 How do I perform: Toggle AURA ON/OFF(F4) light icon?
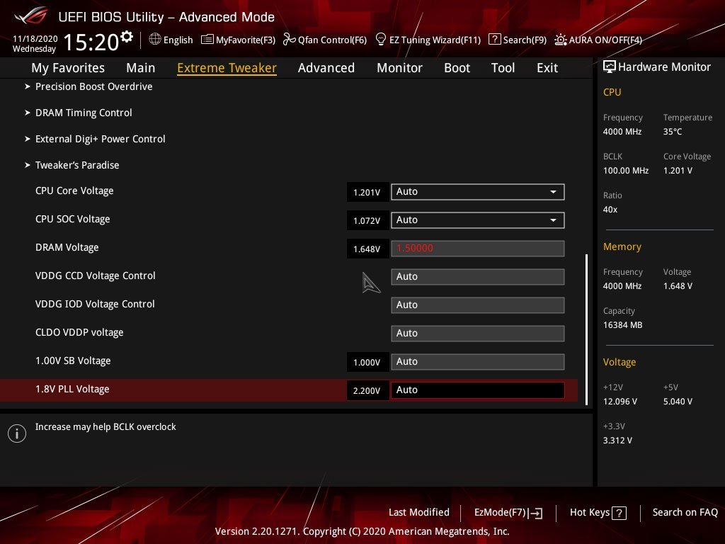click(x=561, y=40)
